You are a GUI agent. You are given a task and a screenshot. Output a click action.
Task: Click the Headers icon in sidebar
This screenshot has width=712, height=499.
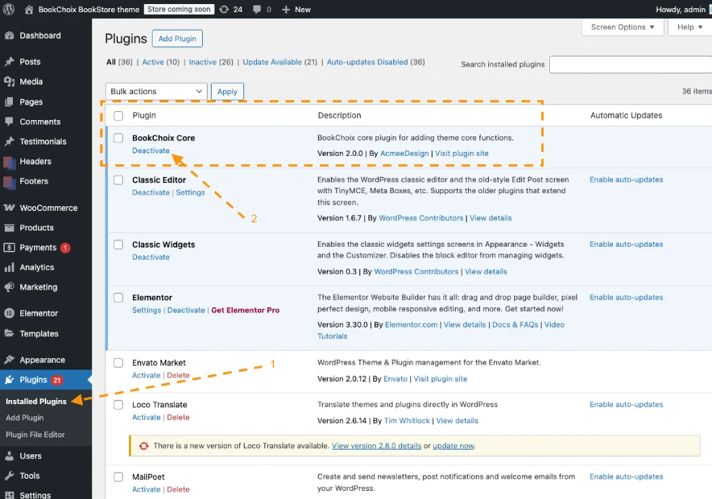(9, 161)
